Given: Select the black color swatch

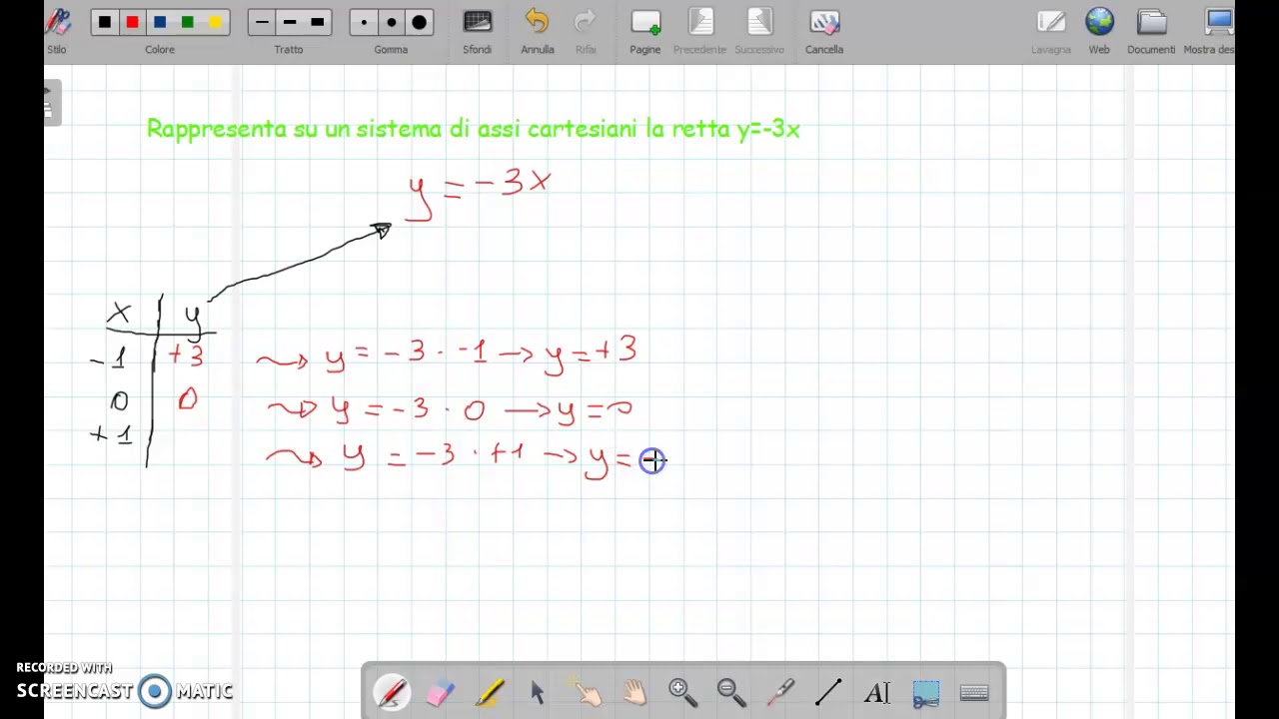Looking at the screenshot, I should click(x=105, y=22).
